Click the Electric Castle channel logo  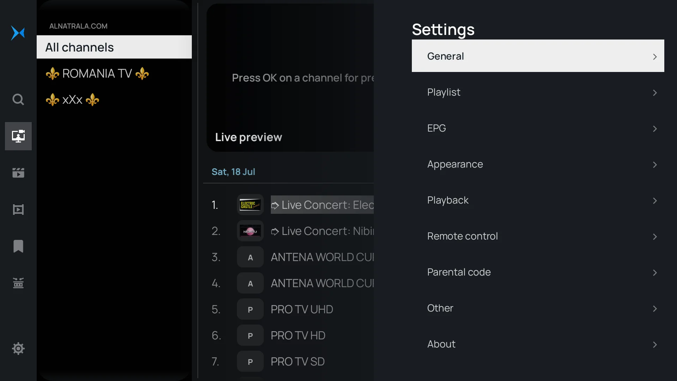click(250, 205)
